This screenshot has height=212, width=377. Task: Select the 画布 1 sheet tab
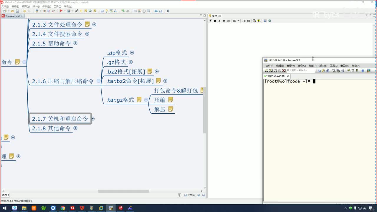[6, 195]
